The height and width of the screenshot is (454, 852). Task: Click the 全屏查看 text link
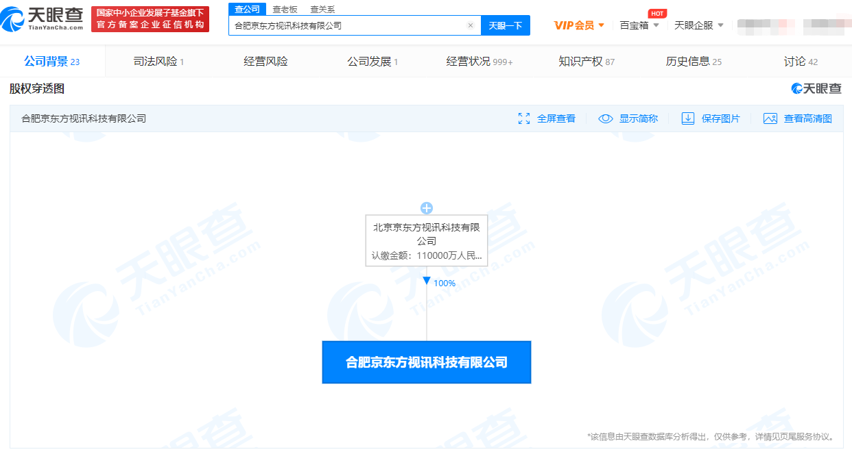coord(556,118)
